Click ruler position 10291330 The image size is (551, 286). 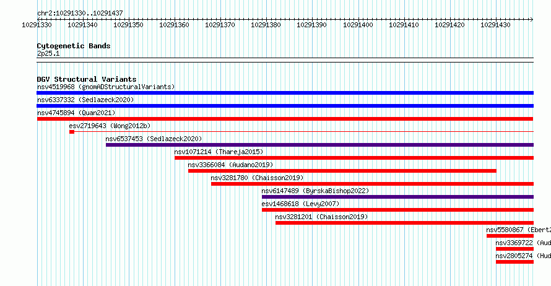pyautogui.click(x=37, y=25)
